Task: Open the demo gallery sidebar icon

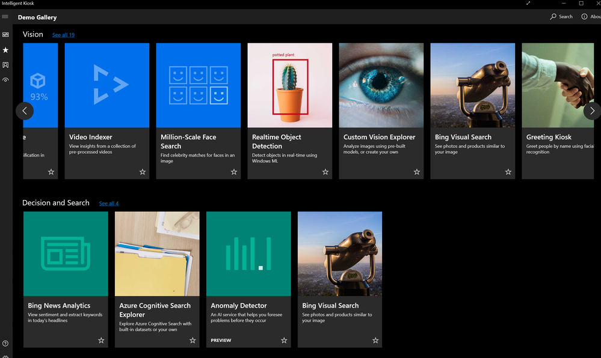Action: point(5,34)
